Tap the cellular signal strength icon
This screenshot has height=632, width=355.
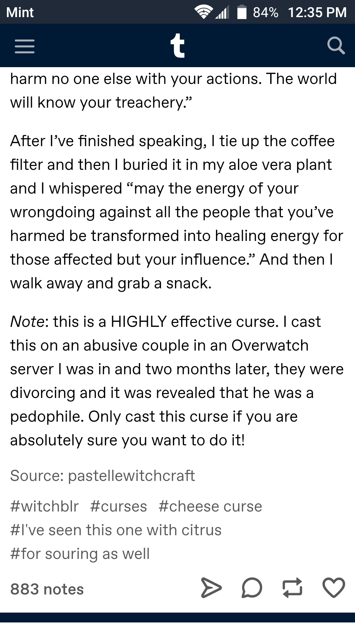click(223, 12)
